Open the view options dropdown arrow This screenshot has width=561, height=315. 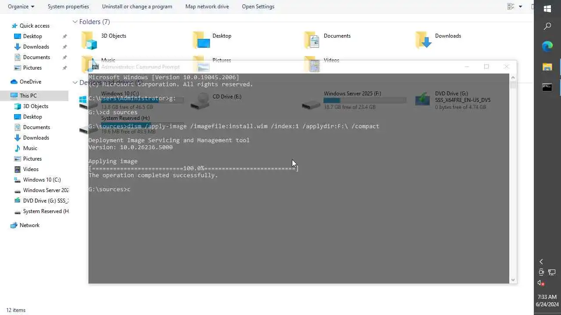[521, 7]
